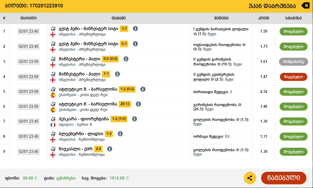This screenshot has height=188, width=313.
Task: Click უკან დაბრუნება back link
Action: (x=272, y=6)
